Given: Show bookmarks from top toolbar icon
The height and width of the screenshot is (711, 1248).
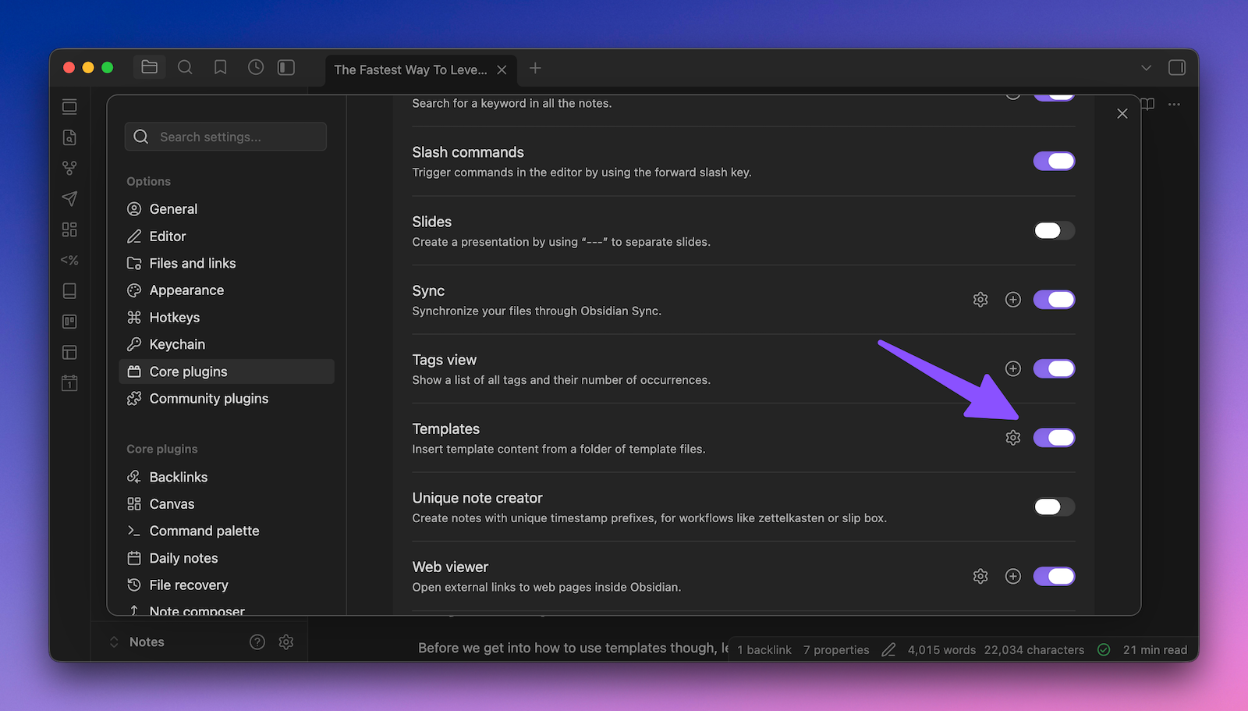Looking at the screenshot, I should (221, 68).
